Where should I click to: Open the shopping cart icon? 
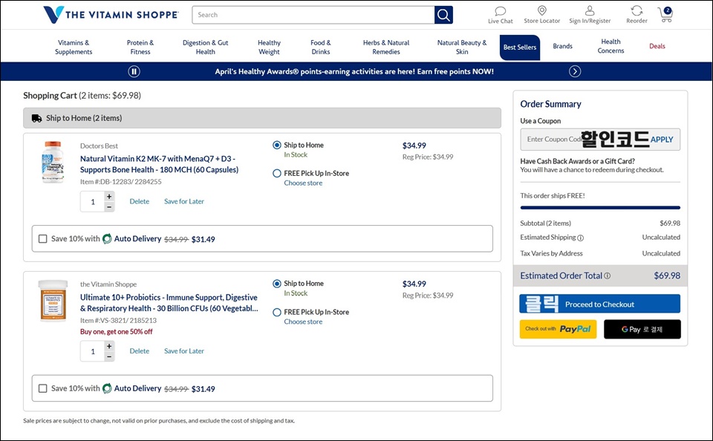point(665,15)
